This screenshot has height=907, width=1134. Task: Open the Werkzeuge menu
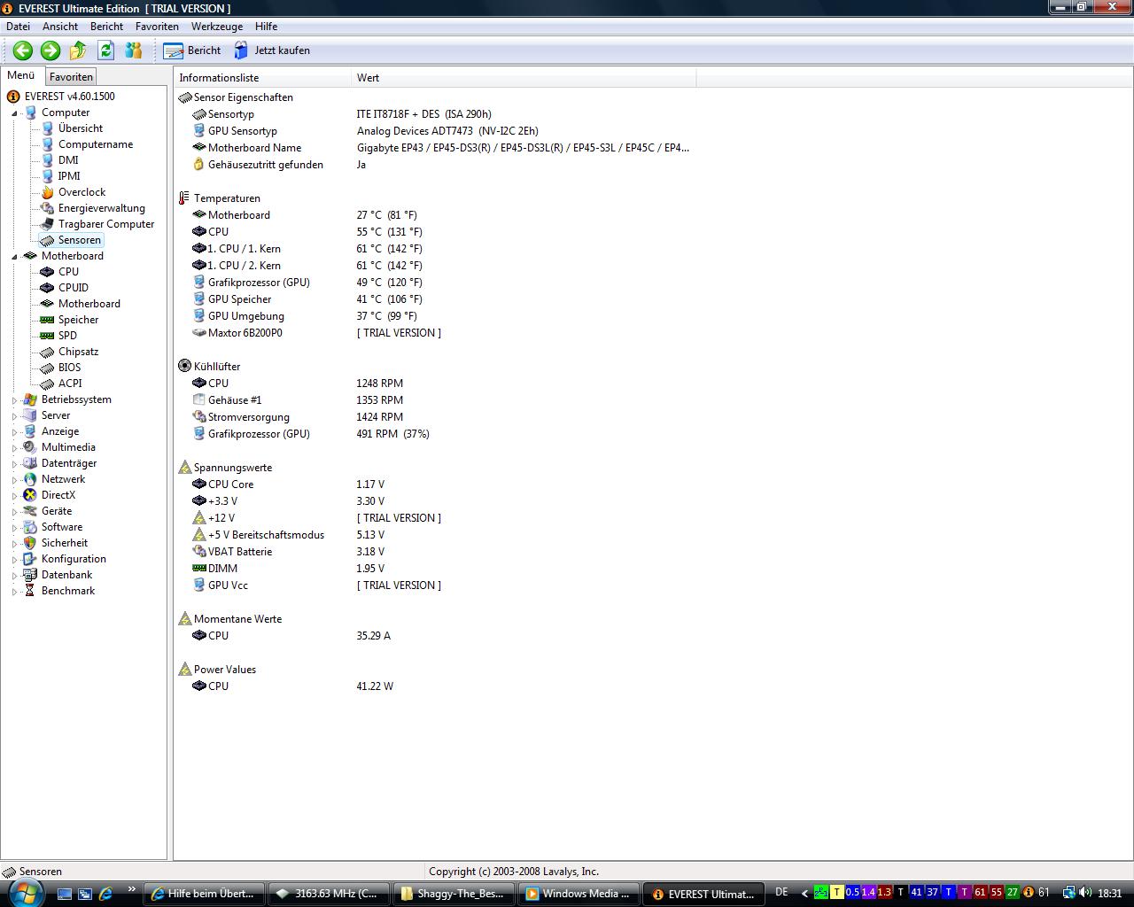click(216, 27)
